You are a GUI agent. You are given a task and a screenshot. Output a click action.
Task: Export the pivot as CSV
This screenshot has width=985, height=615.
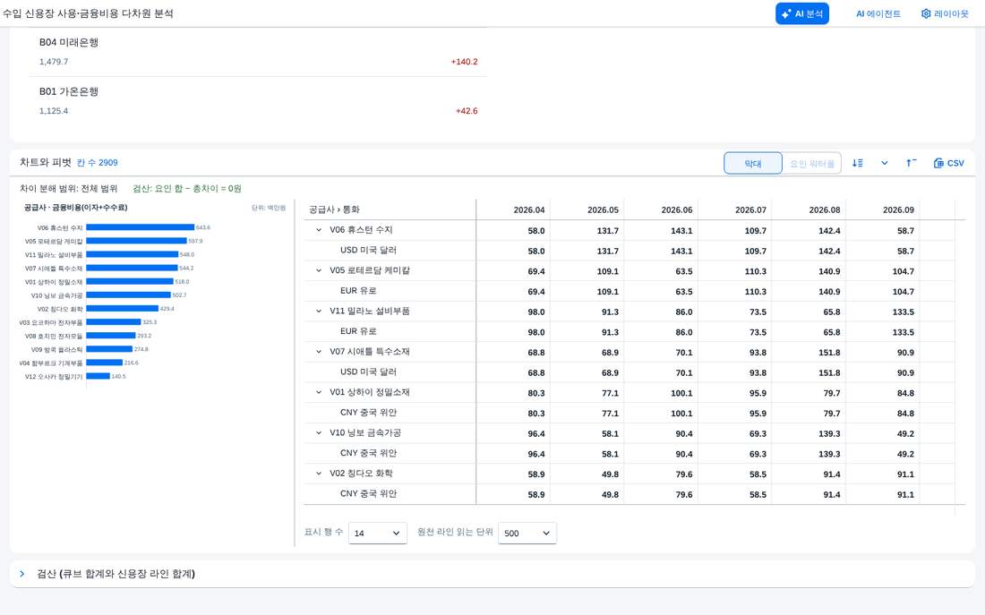(948, 163)
